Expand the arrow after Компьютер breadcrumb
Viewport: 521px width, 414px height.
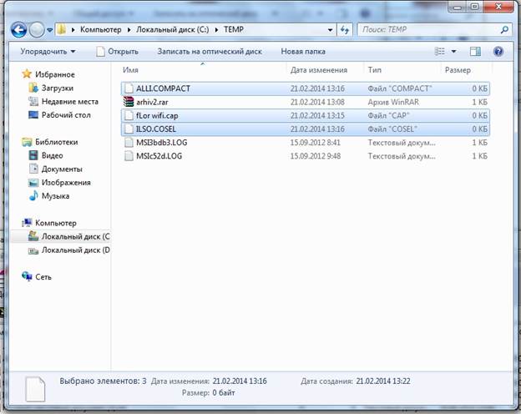[x=129, y=30]
